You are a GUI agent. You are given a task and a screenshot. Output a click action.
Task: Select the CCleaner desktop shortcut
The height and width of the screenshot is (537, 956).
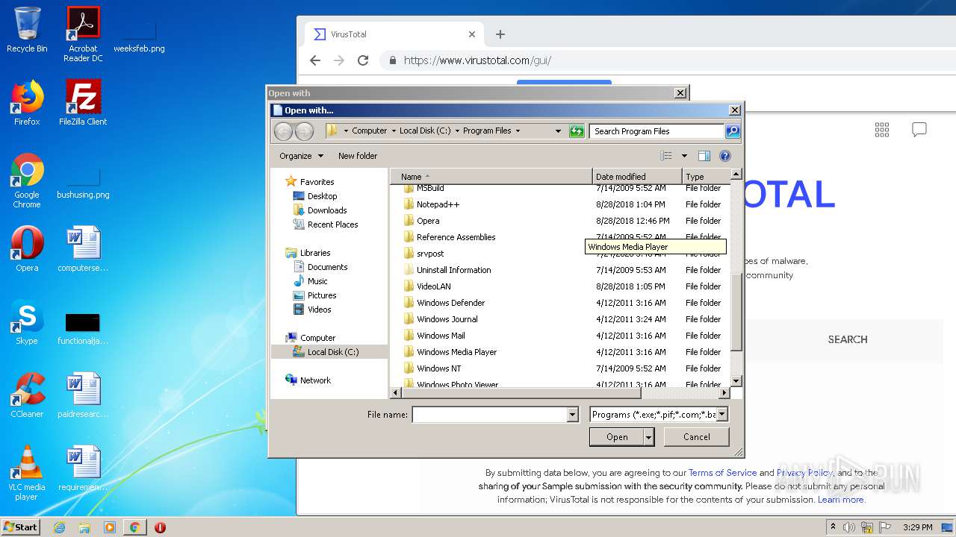pyautogui.click(x=27, y=395)
